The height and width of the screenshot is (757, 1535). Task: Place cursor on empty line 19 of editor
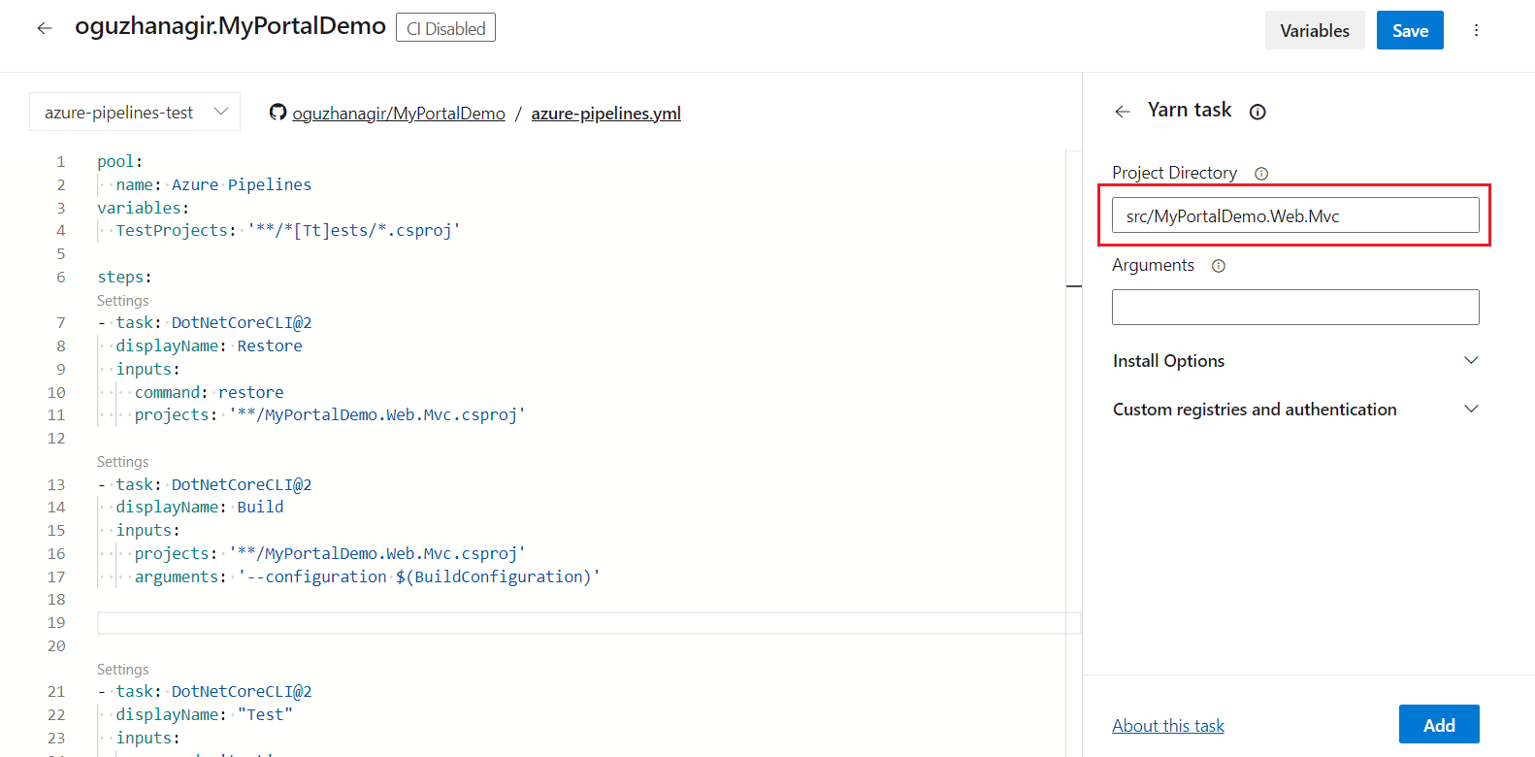588,623
